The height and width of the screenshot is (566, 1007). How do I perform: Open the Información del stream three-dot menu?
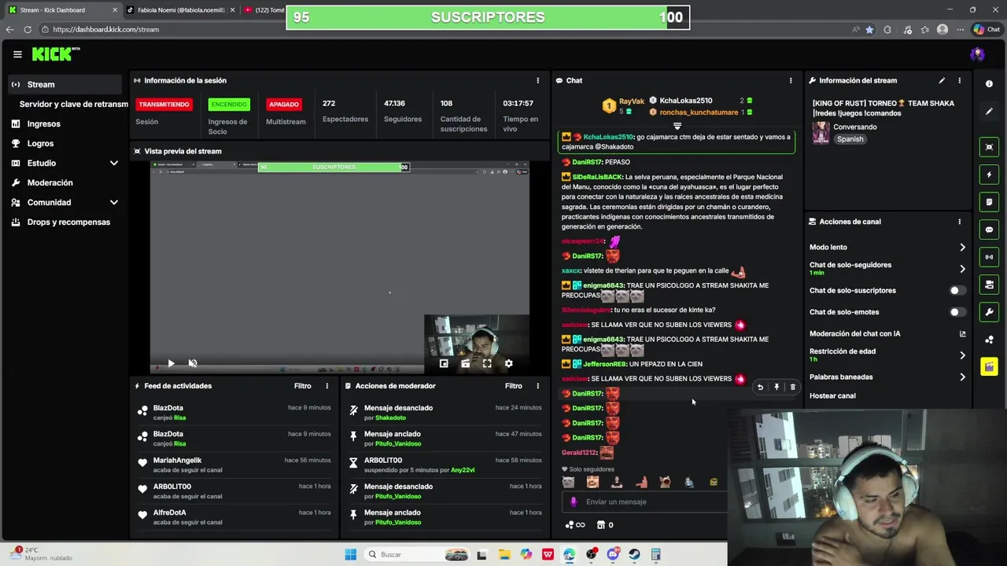[959, 80]
